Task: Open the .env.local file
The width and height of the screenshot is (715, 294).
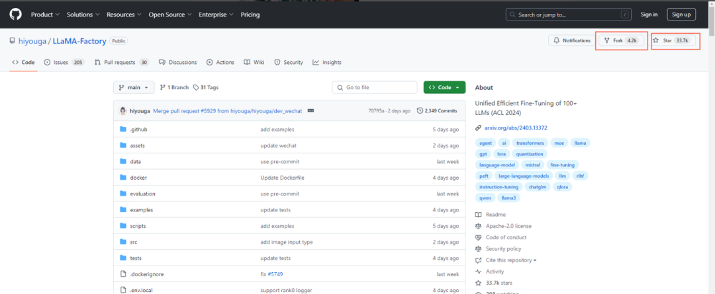Action: [141, 290]
